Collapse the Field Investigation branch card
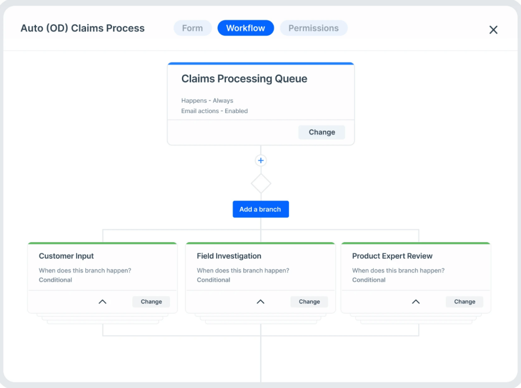This screenshot has height=388, width=521. [260, 301]
